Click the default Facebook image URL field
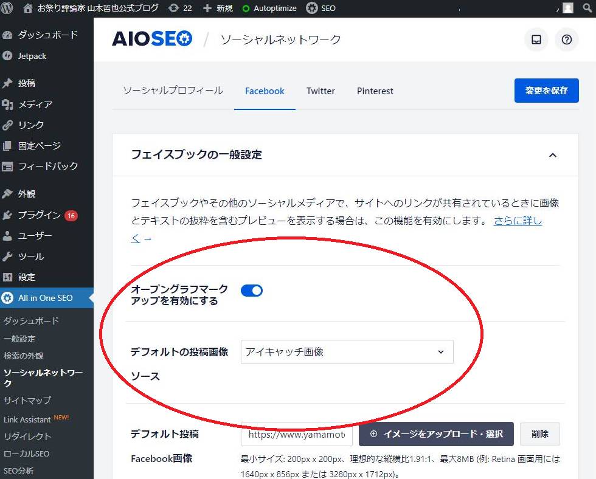This screenshot has height=479, width=596. [x=296, y=435]
